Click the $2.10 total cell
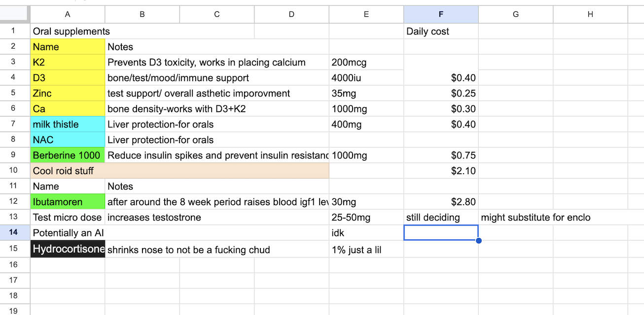This screenshot has width=644, height=315. (x=441, y=171)
